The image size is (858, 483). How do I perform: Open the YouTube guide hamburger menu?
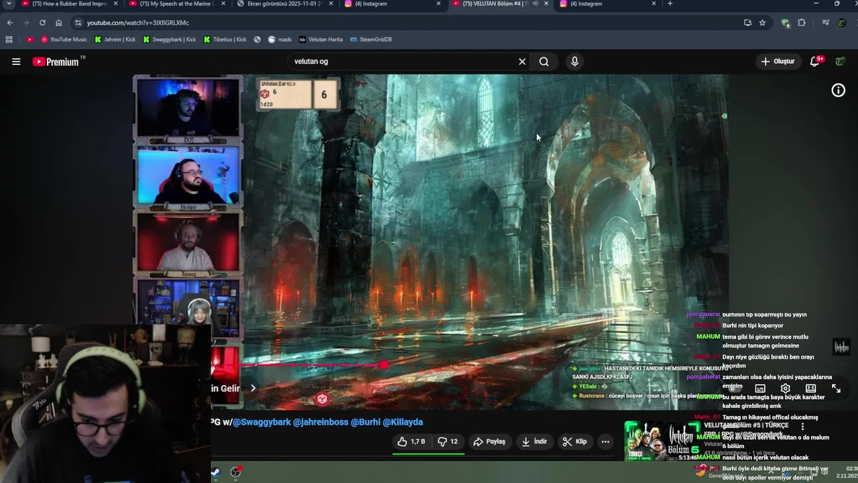[16, 62]
